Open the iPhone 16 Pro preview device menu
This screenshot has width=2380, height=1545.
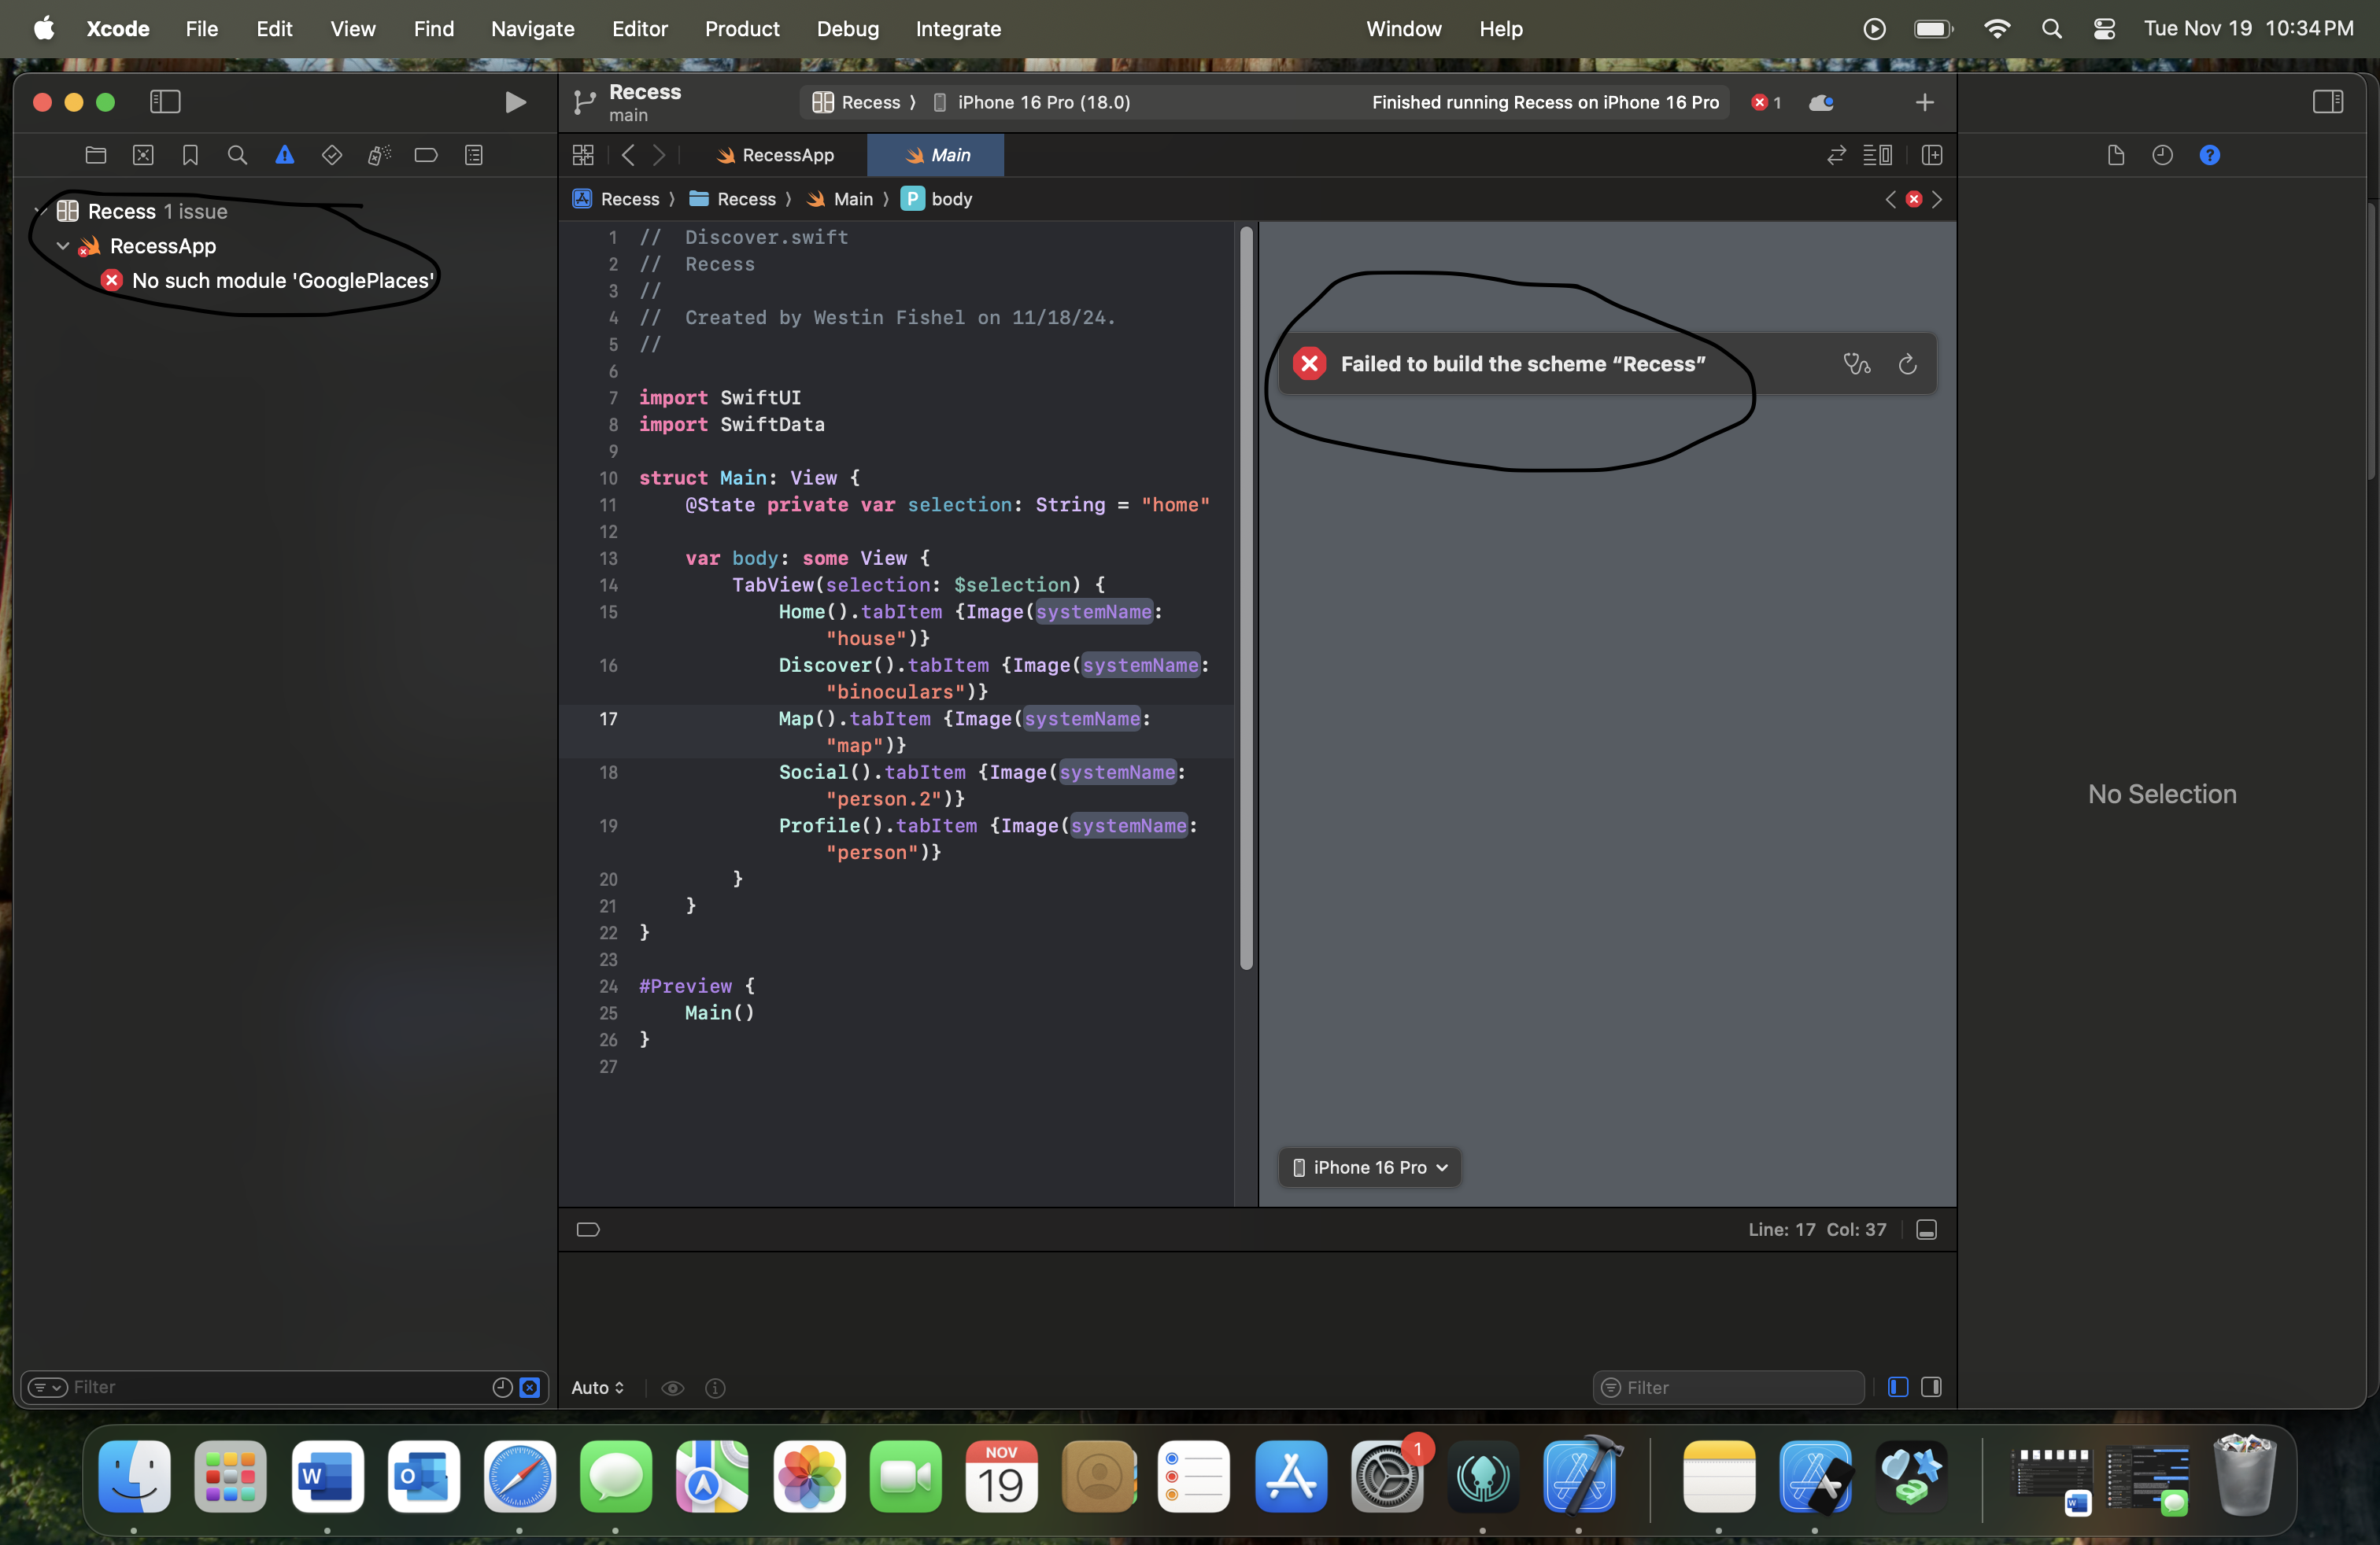click(x=1369, y=1167)
